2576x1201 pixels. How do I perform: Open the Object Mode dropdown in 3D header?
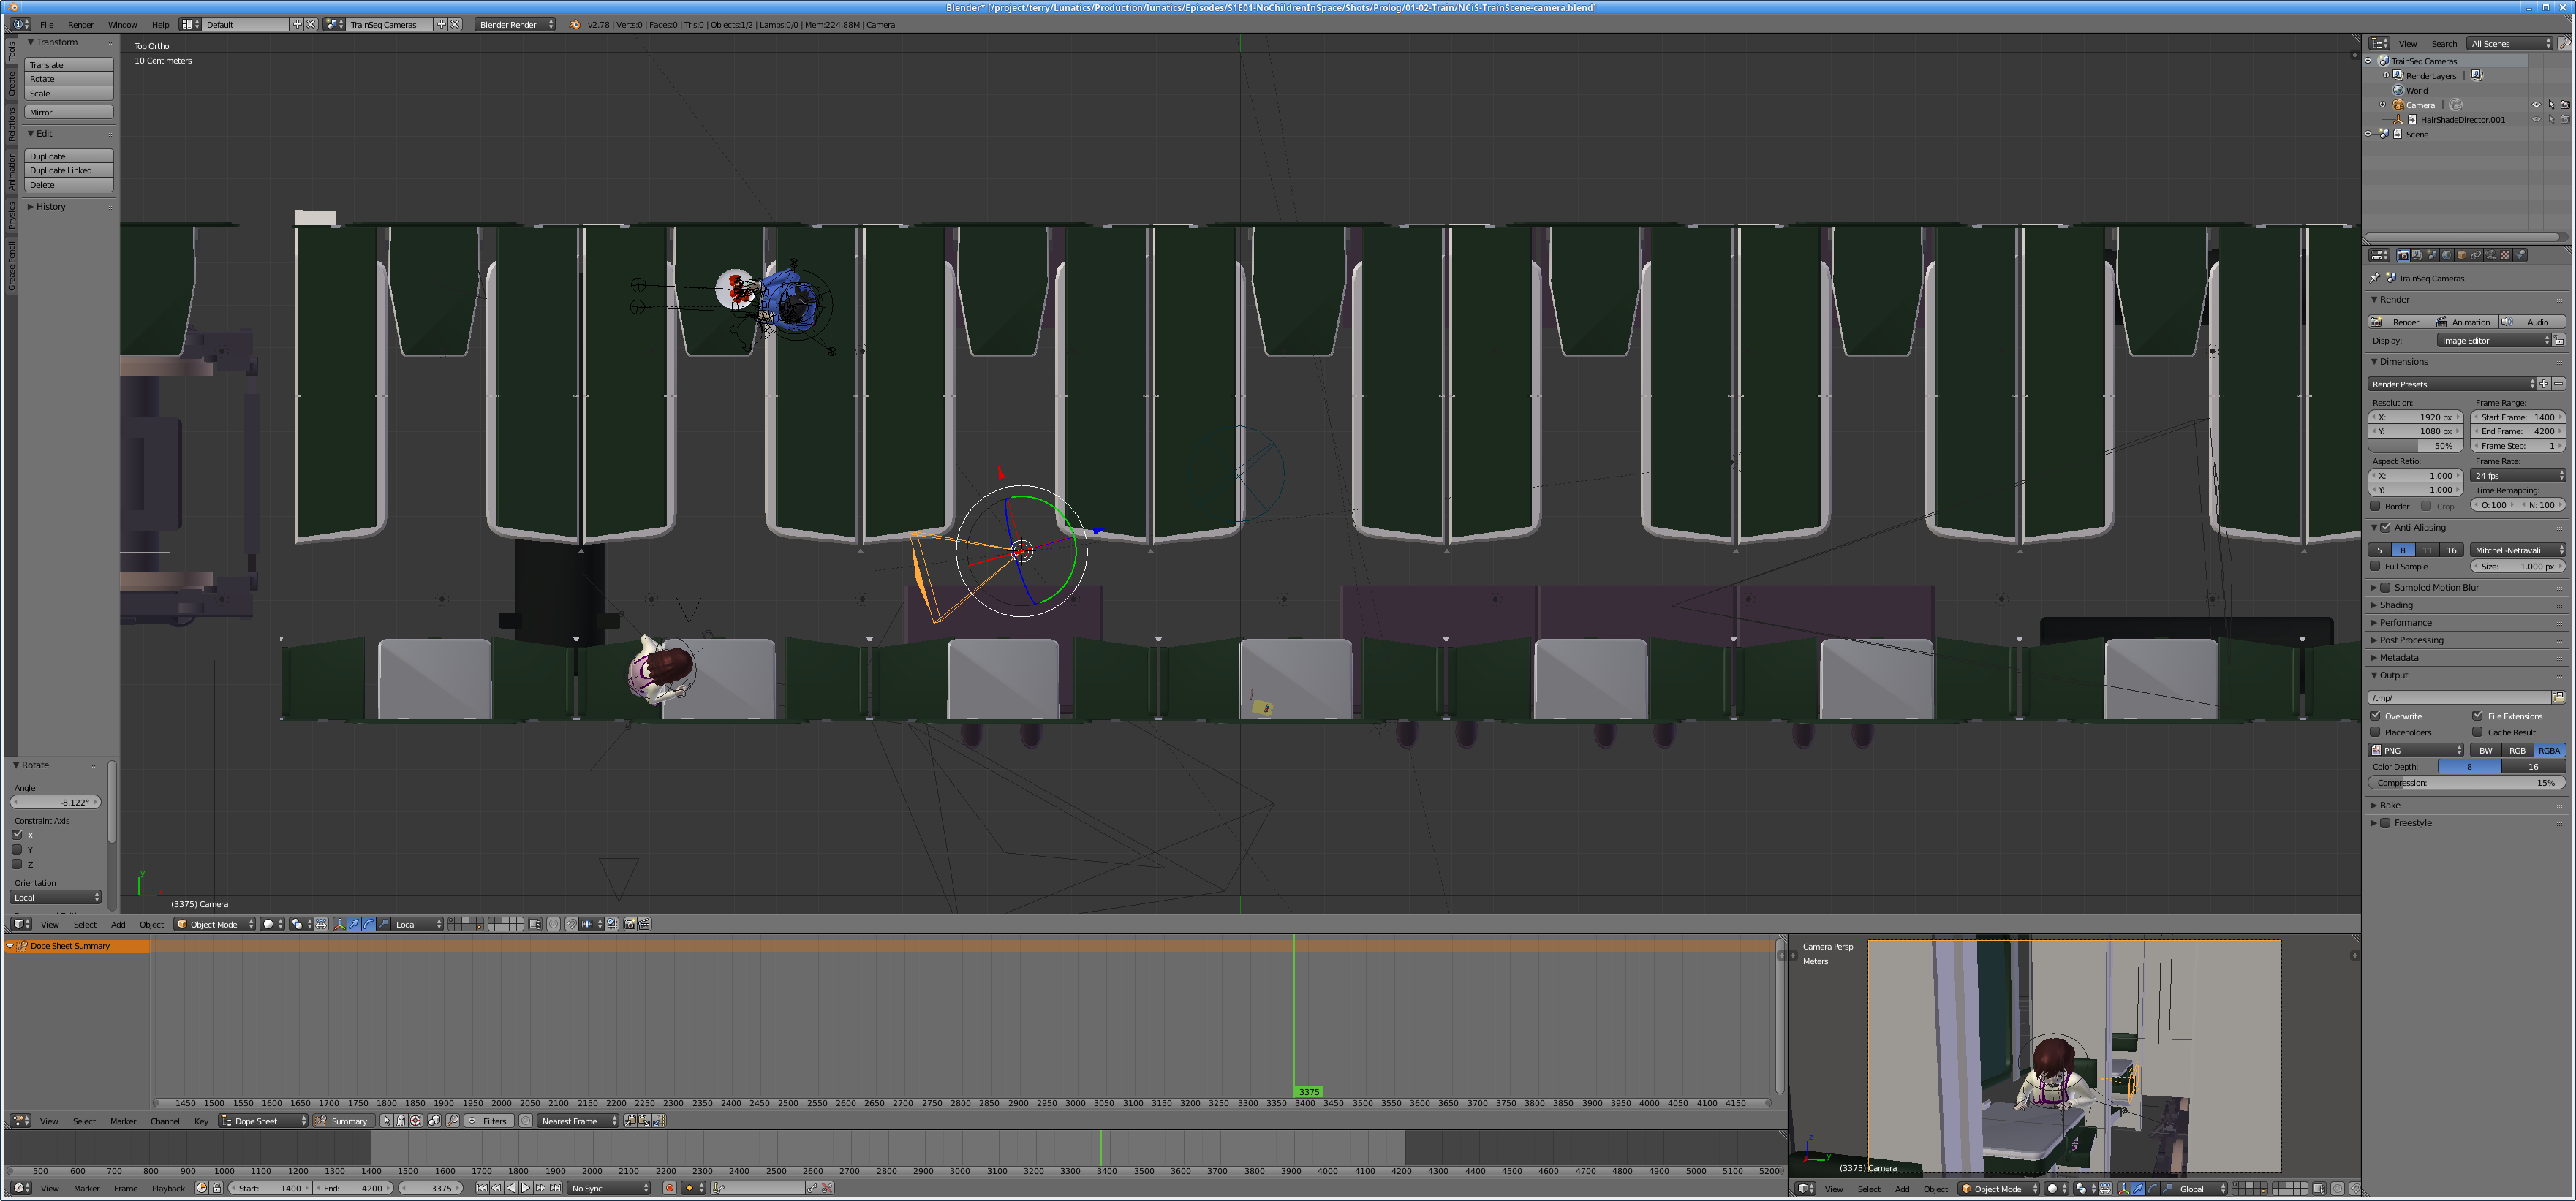(x=215, y=924)
